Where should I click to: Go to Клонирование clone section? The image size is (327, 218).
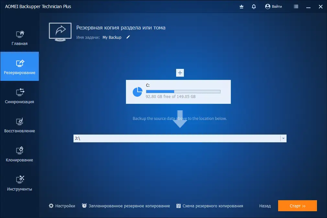pos(20,154)
